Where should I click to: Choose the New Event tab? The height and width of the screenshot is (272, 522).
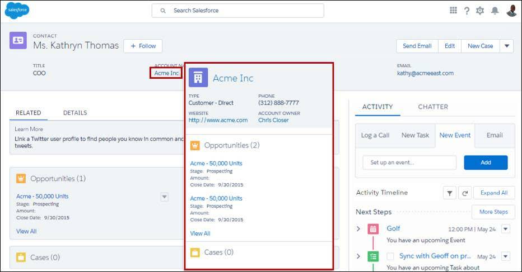tap(455, 135)
